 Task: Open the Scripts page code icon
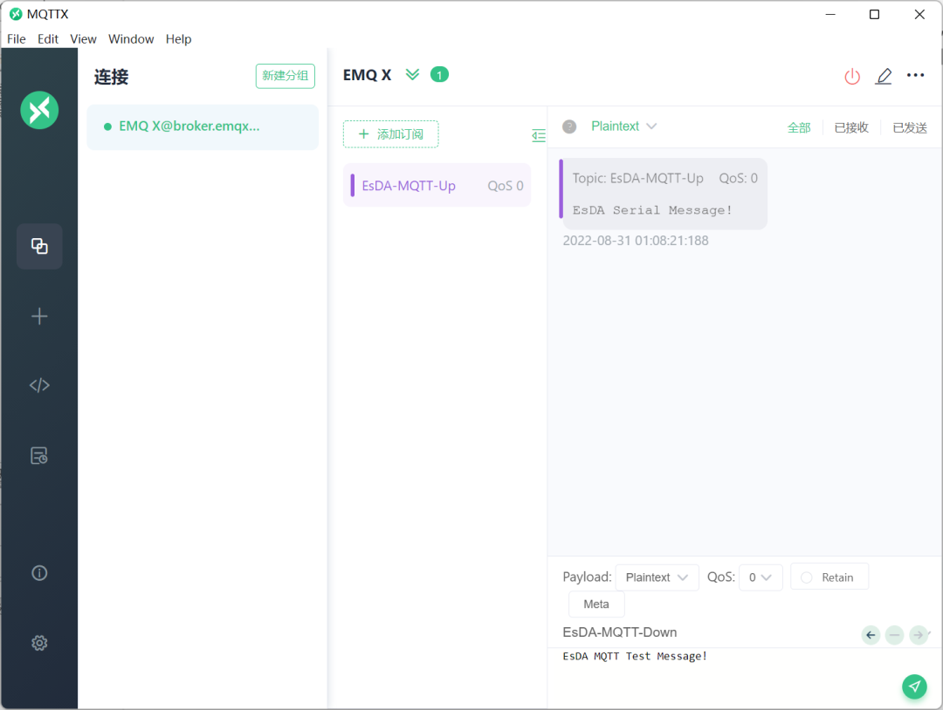pos(39,385)
